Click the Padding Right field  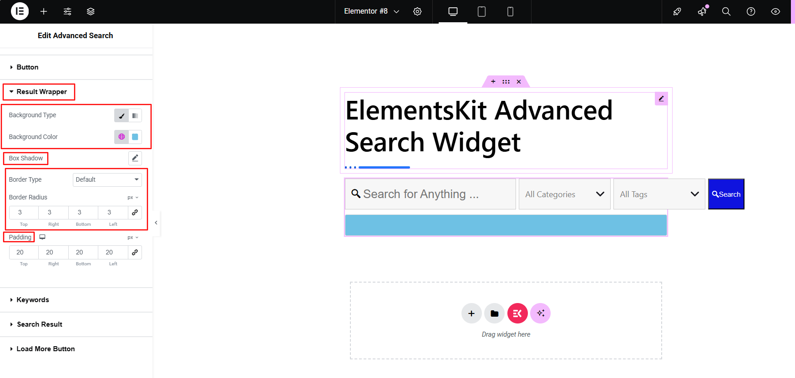click(x=54, y=252)
